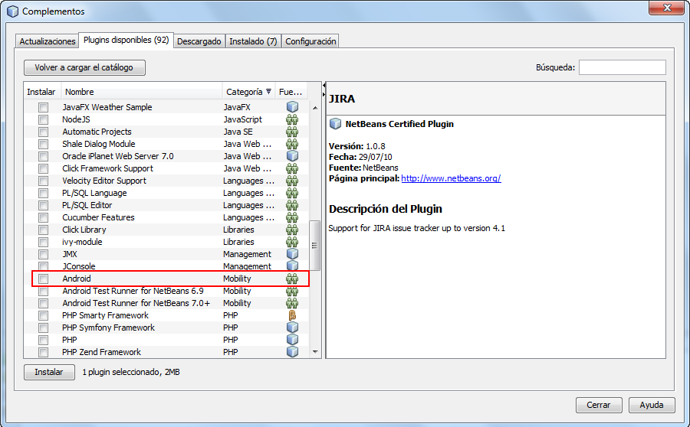Image resolution: width=690 pixels, height=427 pixels.
Task: Click the source icon for JavaFX Weather Sample
Action: [x=291, y=107]
